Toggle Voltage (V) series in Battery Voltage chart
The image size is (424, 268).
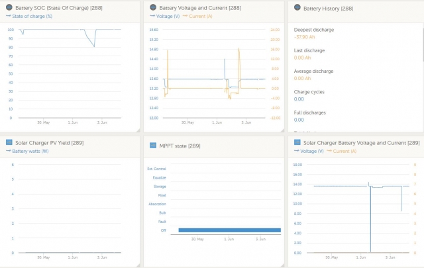click(x=165, y=16)
